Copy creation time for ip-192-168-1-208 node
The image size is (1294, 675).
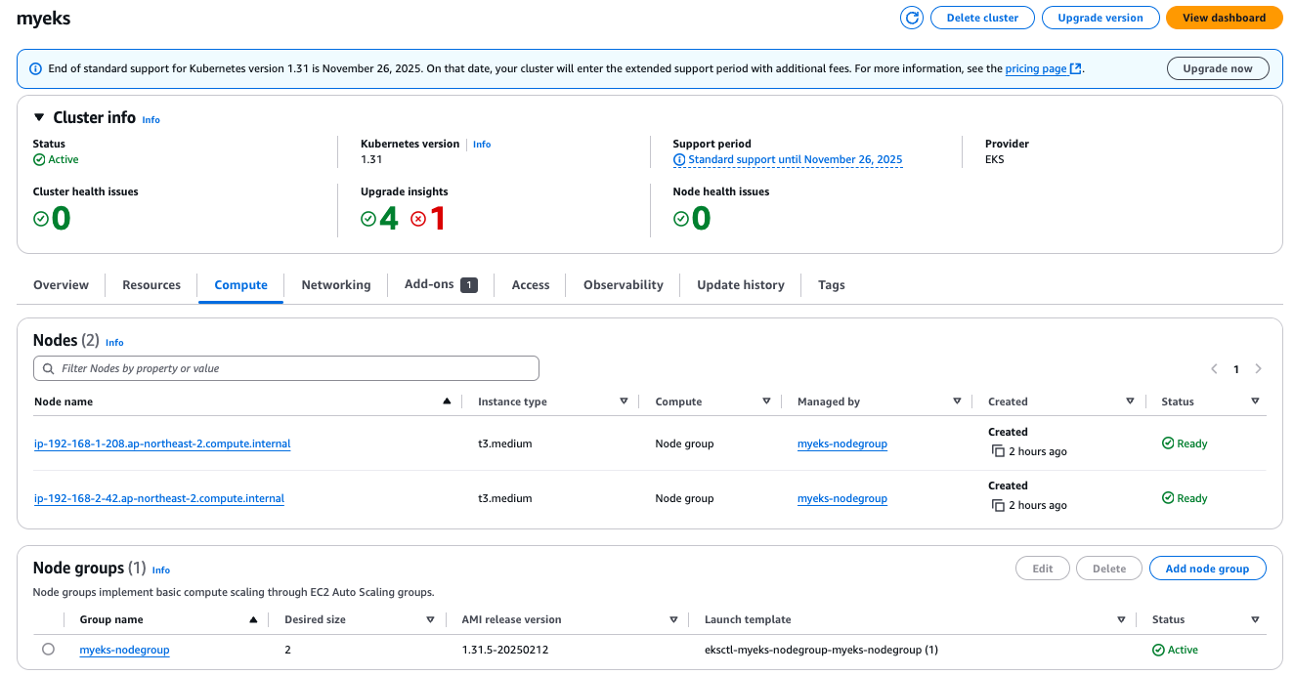click(x=998, y=451)
